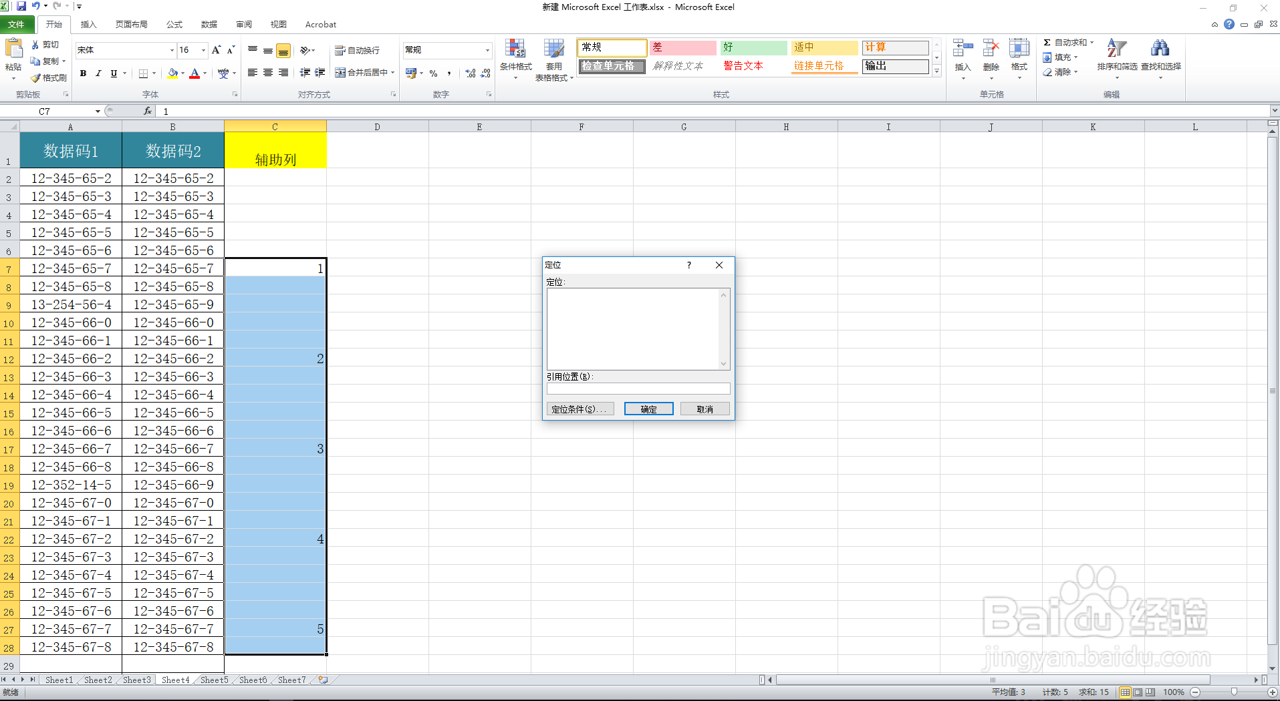Click the Increase Indent icon

point(320,73)
